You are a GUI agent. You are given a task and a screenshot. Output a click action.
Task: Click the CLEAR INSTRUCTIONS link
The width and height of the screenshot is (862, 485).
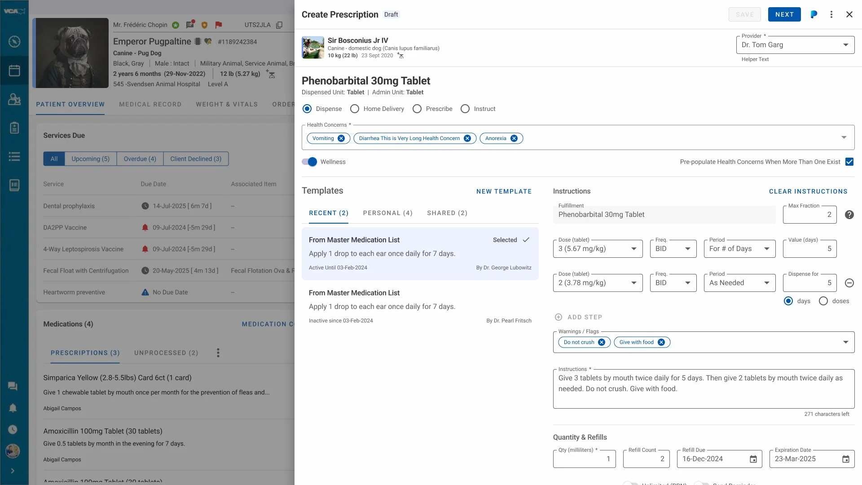[808, 191]
